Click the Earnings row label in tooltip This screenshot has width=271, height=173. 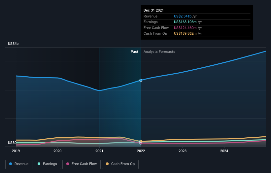pyautogui.click(x=151, y=22)
